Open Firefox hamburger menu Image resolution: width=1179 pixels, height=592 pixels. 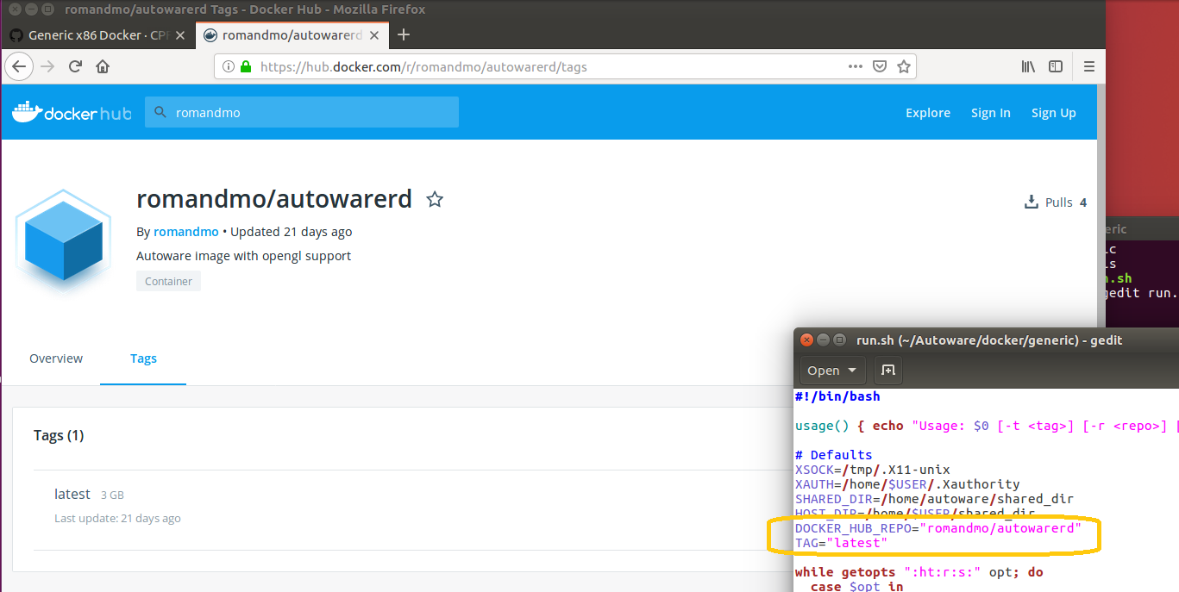(1089, 66)
